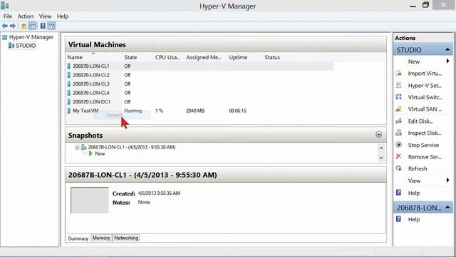The height and width of the screenshot is (257, 456).
Task: Open the Action menu
Action: click(x=26, y=16)
